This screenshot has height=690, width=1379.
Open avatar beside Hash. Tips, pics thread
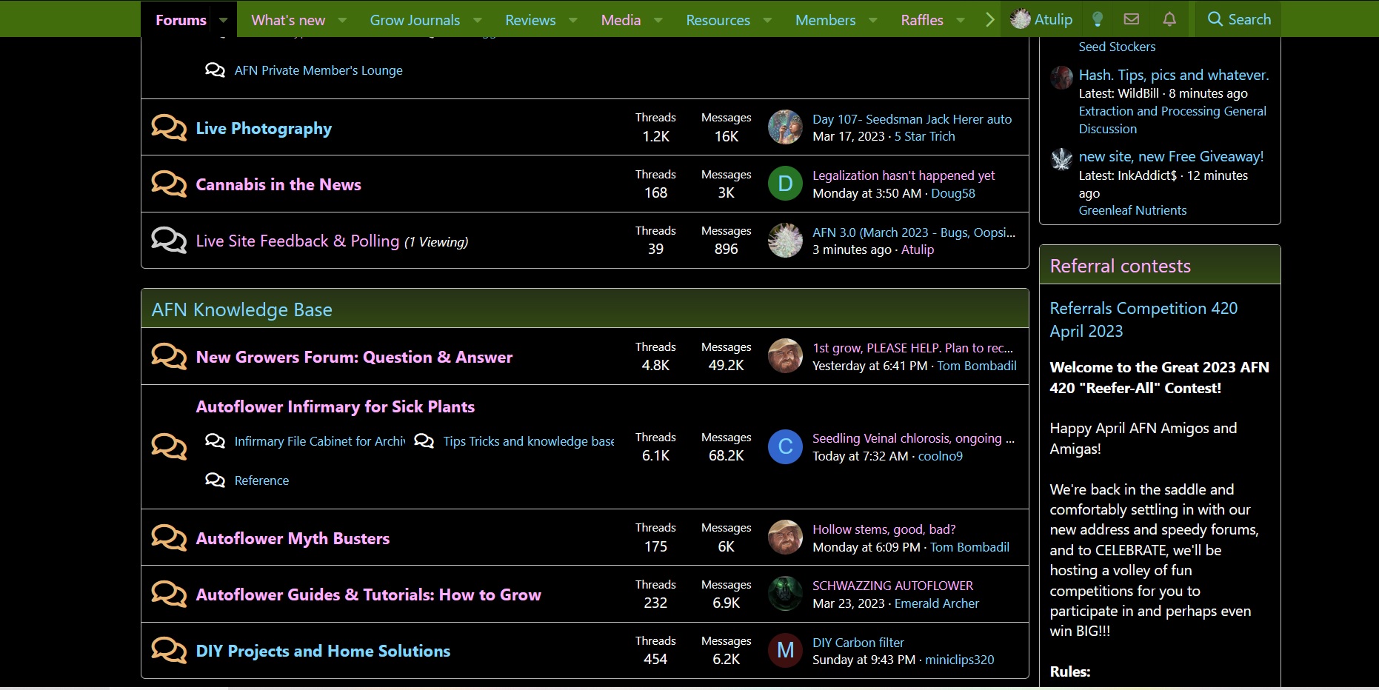pyautogui.click(x=1062, y=78)
